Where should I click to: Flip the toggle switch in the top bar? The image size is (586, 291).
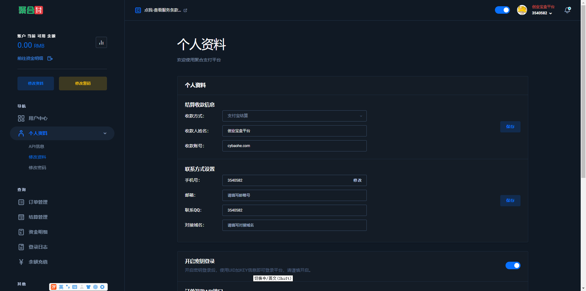click(x=502, y=10)
